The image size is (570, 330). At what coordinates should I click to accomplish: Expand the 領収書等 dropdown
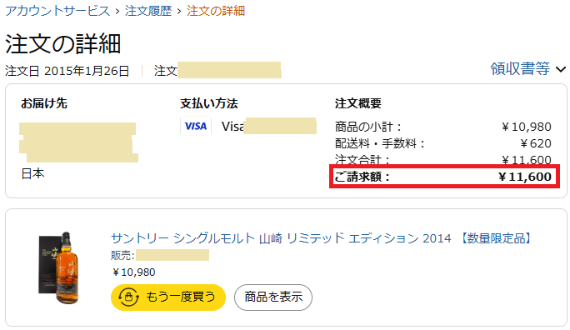(527, 68)
